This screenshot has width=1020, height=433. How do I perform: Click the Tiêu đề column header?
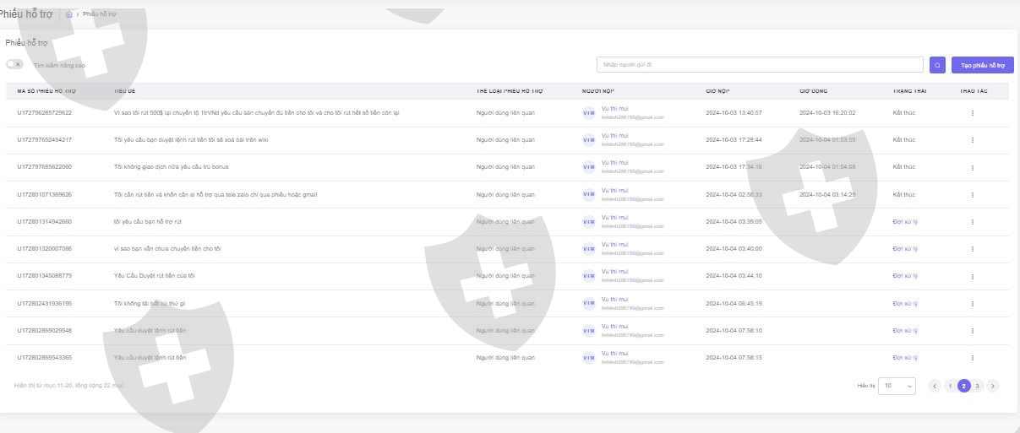(x=125, y=90)
